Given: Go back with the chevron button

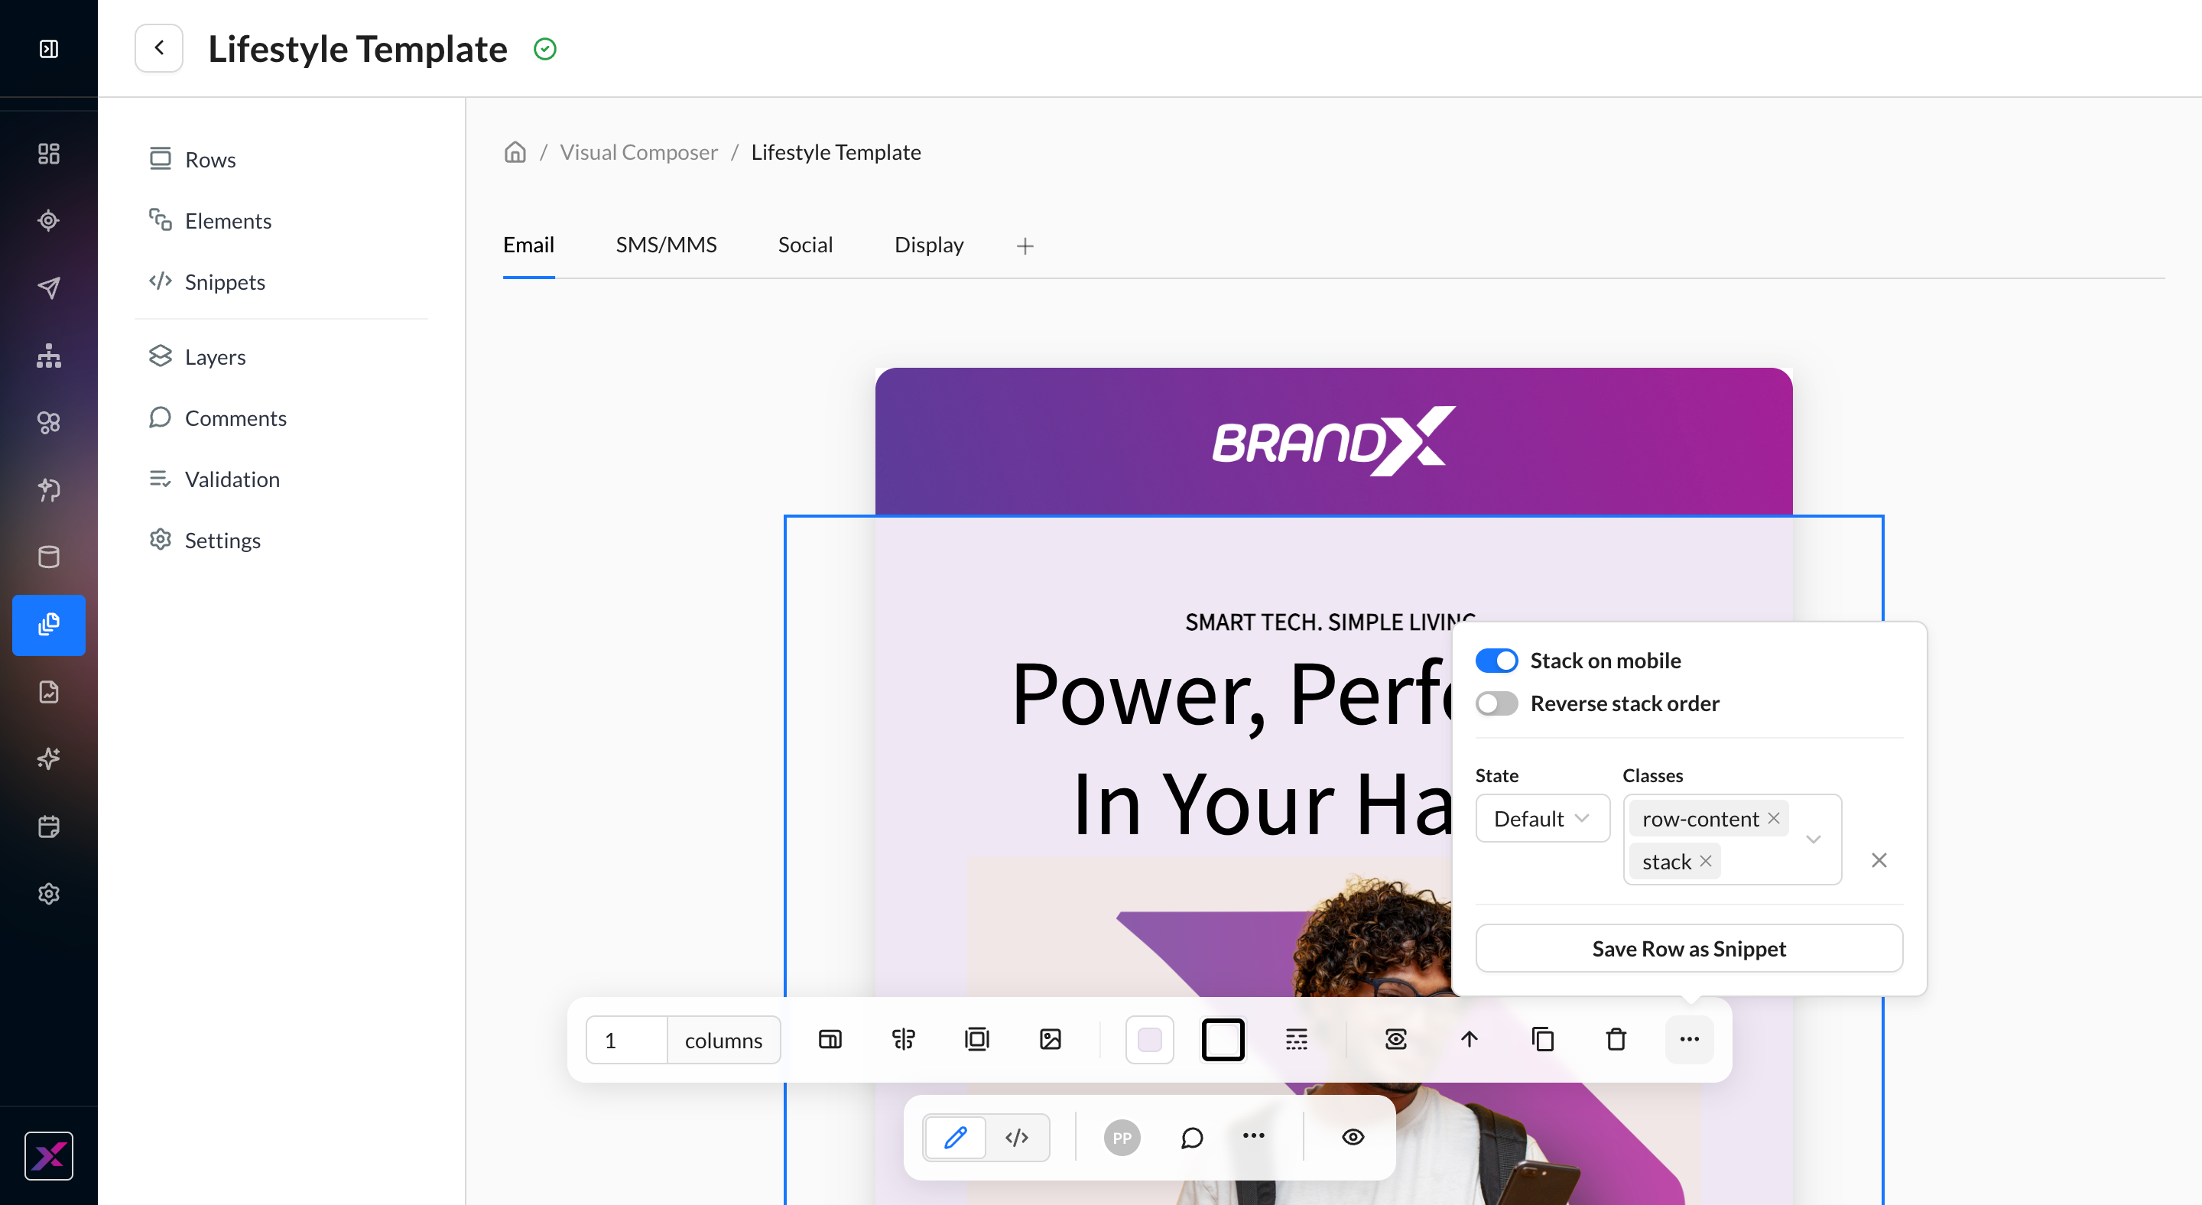Looking at the screenshot, I should [159, 48].
